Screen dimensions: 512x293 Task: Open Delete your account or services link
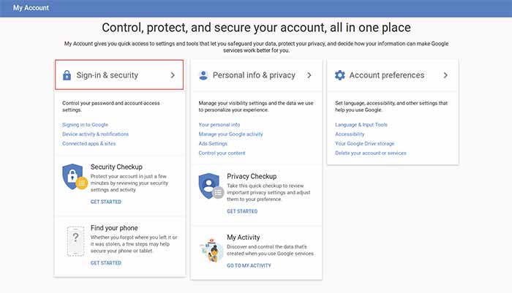point(371,153)
